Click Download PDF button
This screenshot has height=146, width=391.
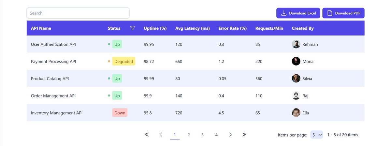(x=343, y=13)
